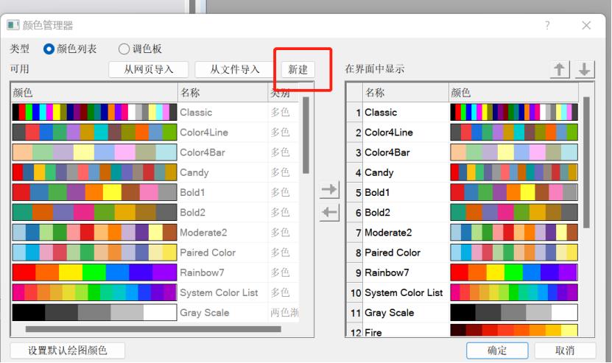Screen dimensions: 612x363
Task: Click 两色渐 category cell for Gray Scale
Action: (284, 313)
